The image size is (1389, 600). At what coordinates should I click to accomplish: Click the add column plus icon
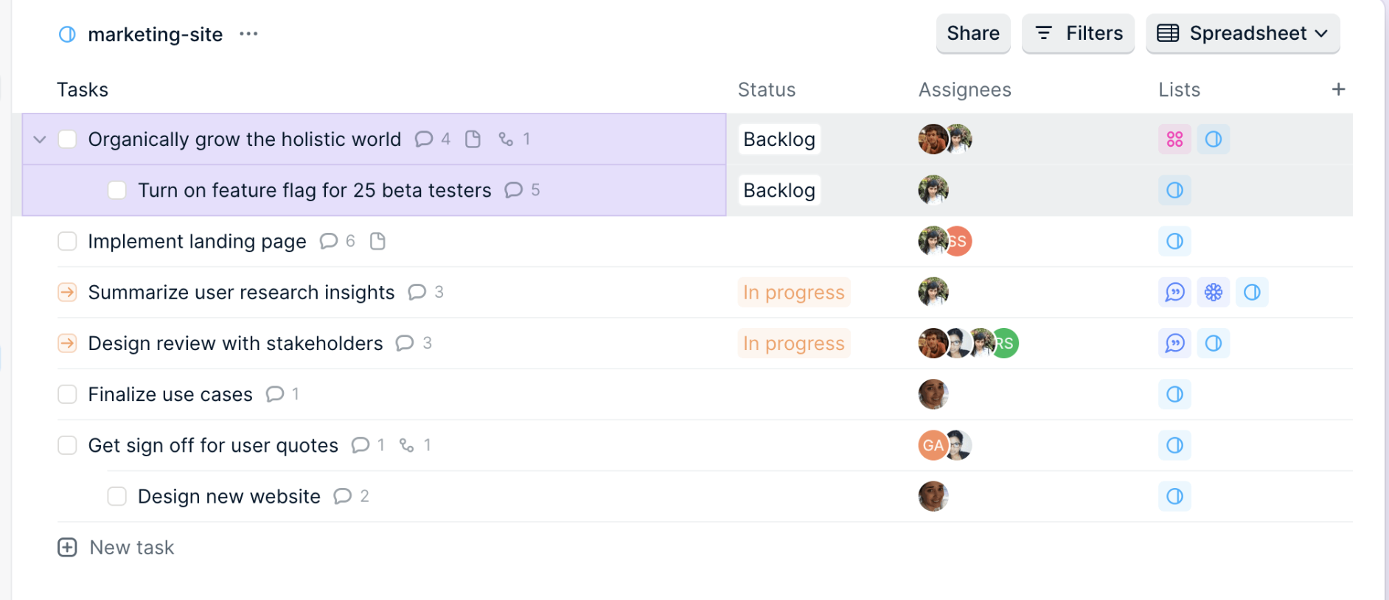click(x=1338, y=89)
